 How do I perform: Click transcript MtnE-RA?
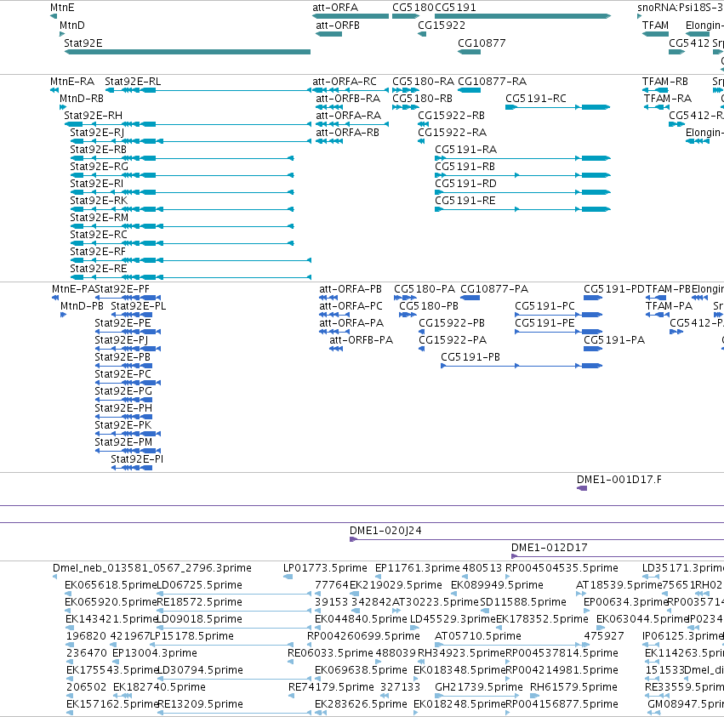pos(54,90)
